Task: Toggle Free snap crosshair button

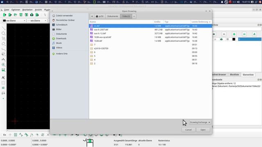Action: [10, 135]
